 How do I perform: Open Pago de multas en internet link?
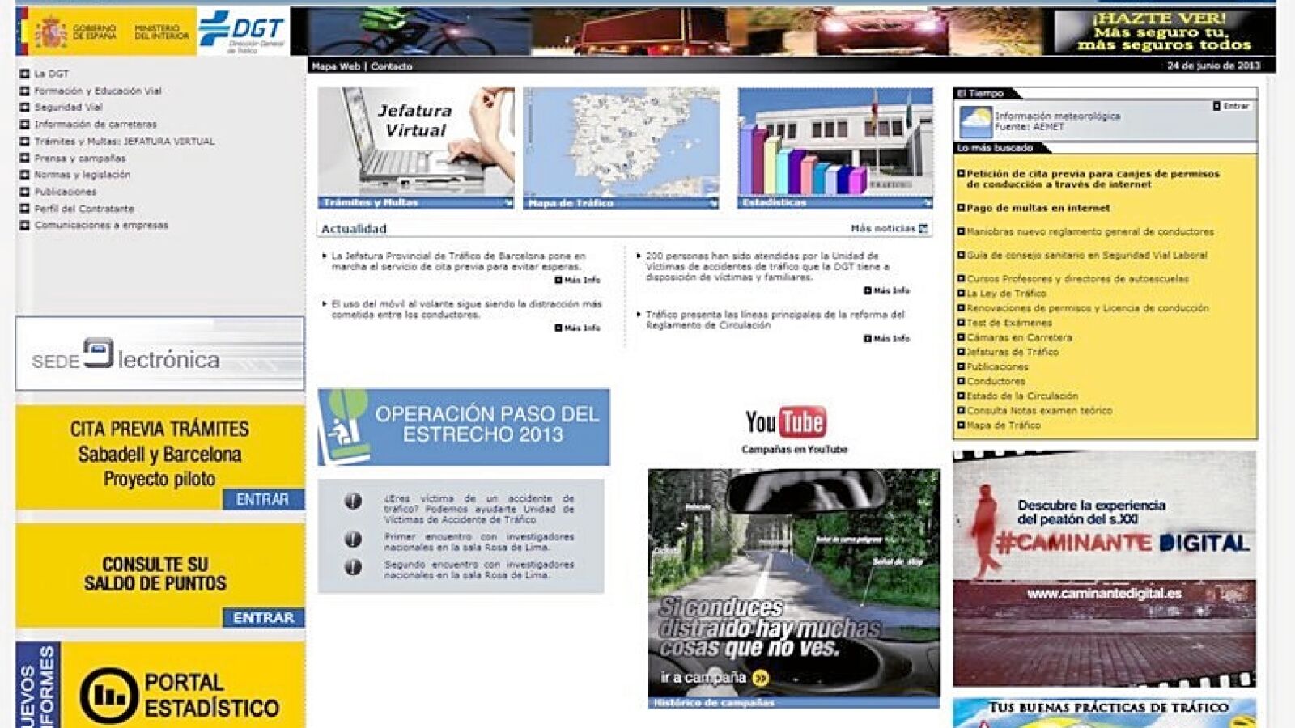click(1038, 208)
